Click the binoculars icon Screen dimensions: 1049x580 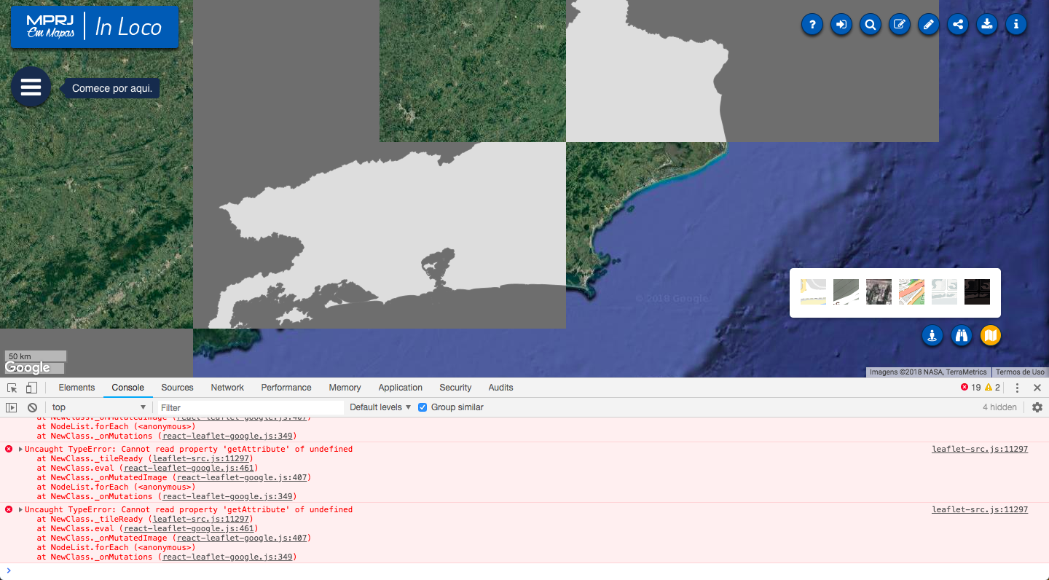click(x=962, y=335)
